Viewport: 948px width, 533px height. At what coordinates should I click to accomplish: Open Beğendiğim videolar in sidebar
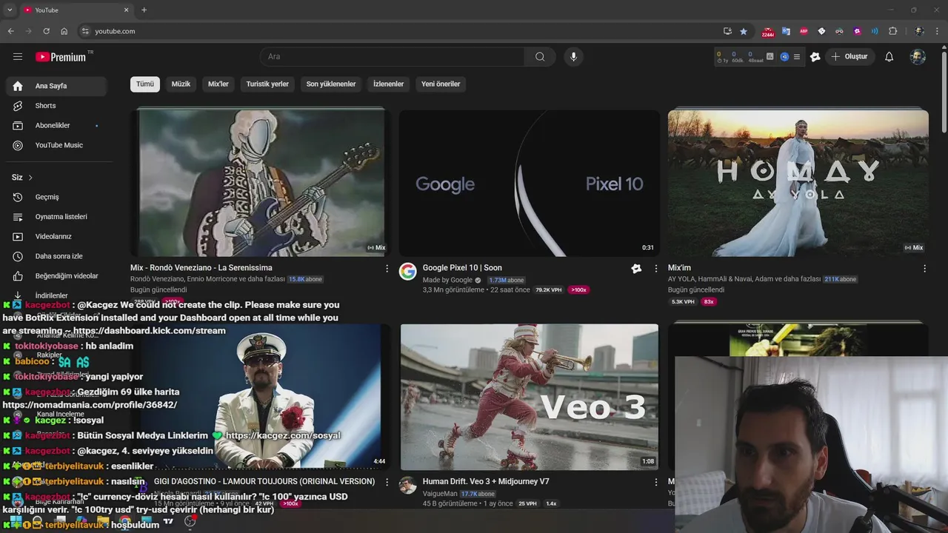[x=56, y=275]
